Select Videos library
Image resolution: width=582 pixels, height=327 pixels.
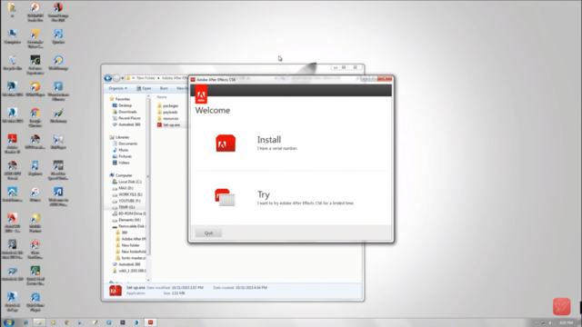[x=121, y=163]
